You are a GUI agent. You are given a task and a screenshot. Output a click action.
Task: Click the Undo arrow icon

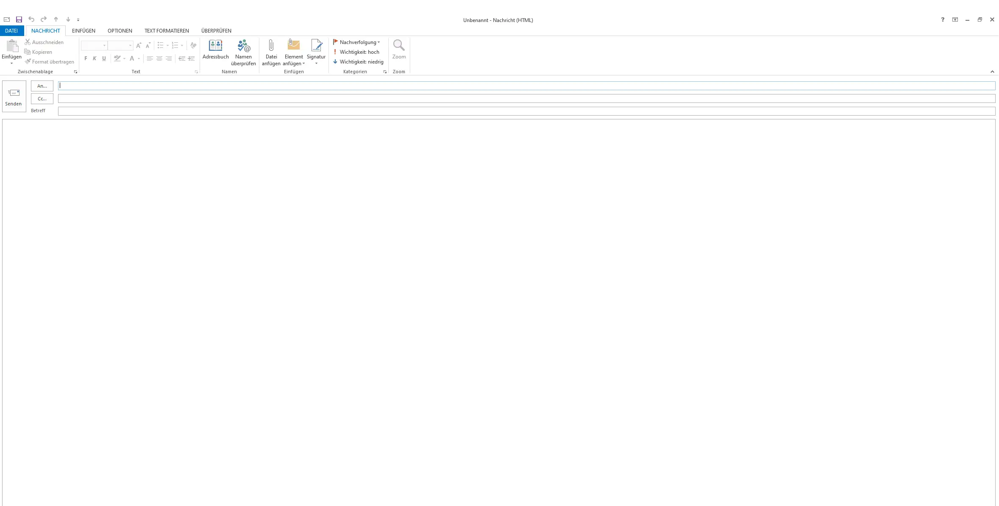click(x=31, y=19)
